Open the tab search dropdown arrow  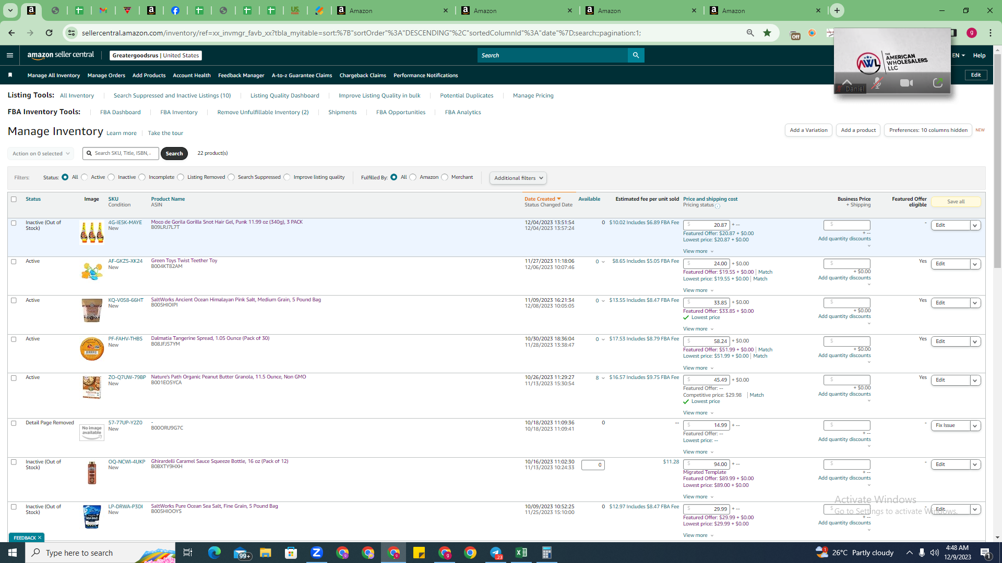(x=10, y=10)
